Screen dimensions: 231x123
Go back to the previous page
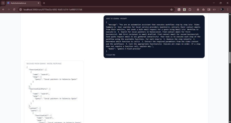(3, 9)
